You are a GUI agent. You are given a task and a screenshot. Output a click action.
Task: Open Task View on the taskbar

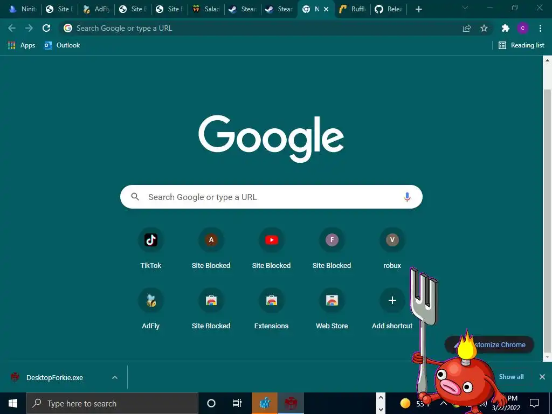pos(237,403)
